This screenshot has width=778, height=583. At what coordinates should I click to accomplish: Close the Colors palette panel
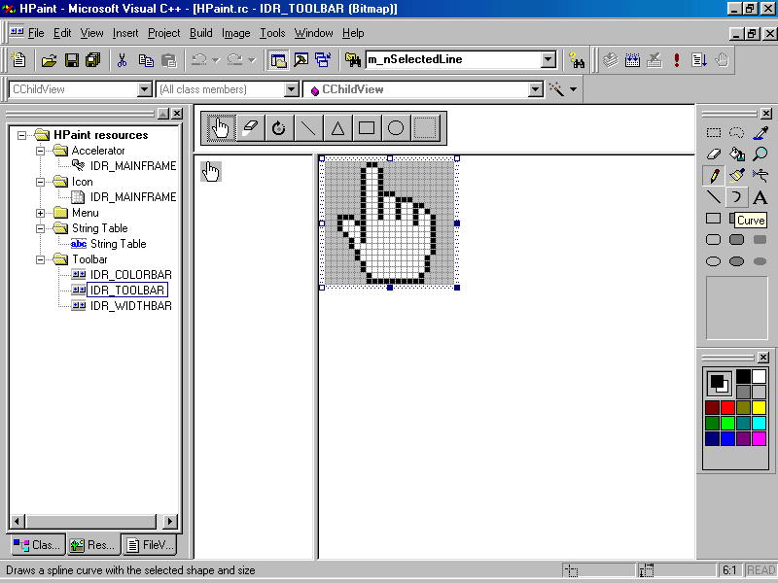point(763,358)
